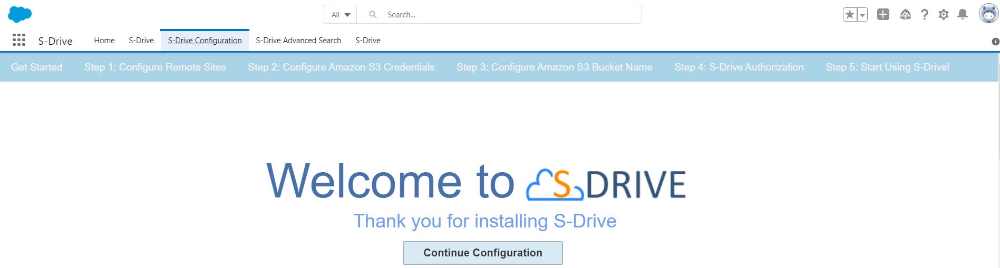Click the search magnifier icon

373,14
